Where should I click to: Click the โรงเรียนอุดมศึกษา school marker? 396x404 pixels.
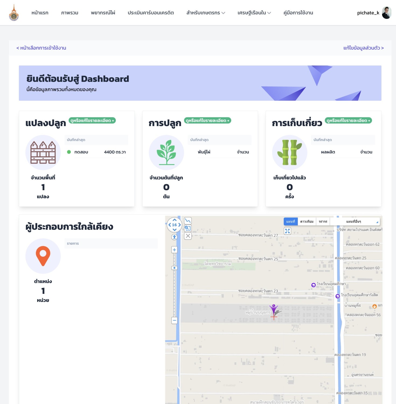point(313,285)
